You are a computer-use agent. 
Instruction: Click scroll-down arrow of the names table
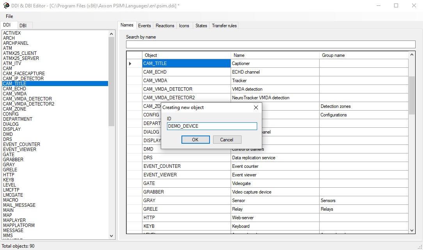coord(412,230)
